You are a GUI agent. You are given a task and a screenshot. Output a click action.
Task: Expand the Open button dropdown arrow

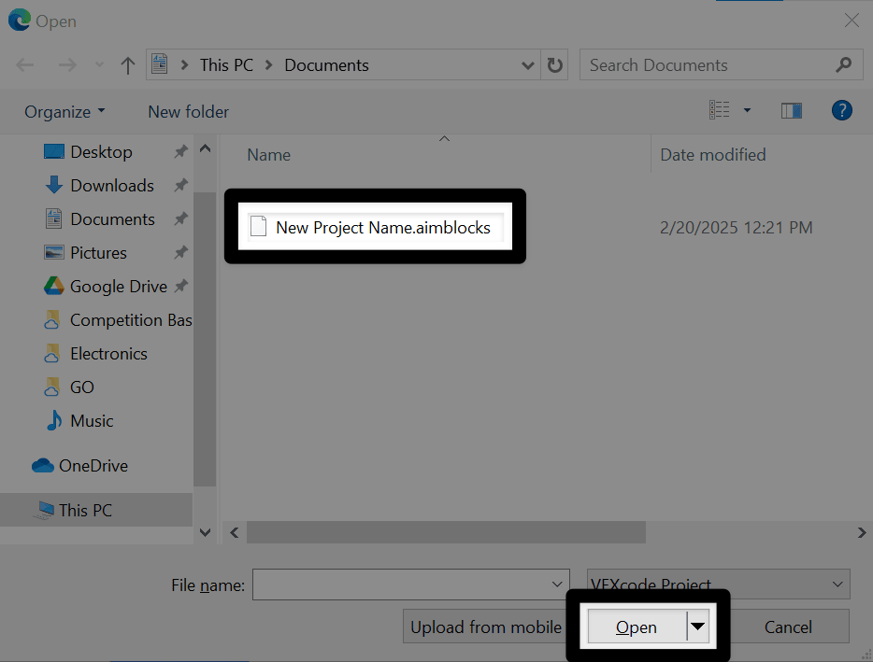pos(698,627)
